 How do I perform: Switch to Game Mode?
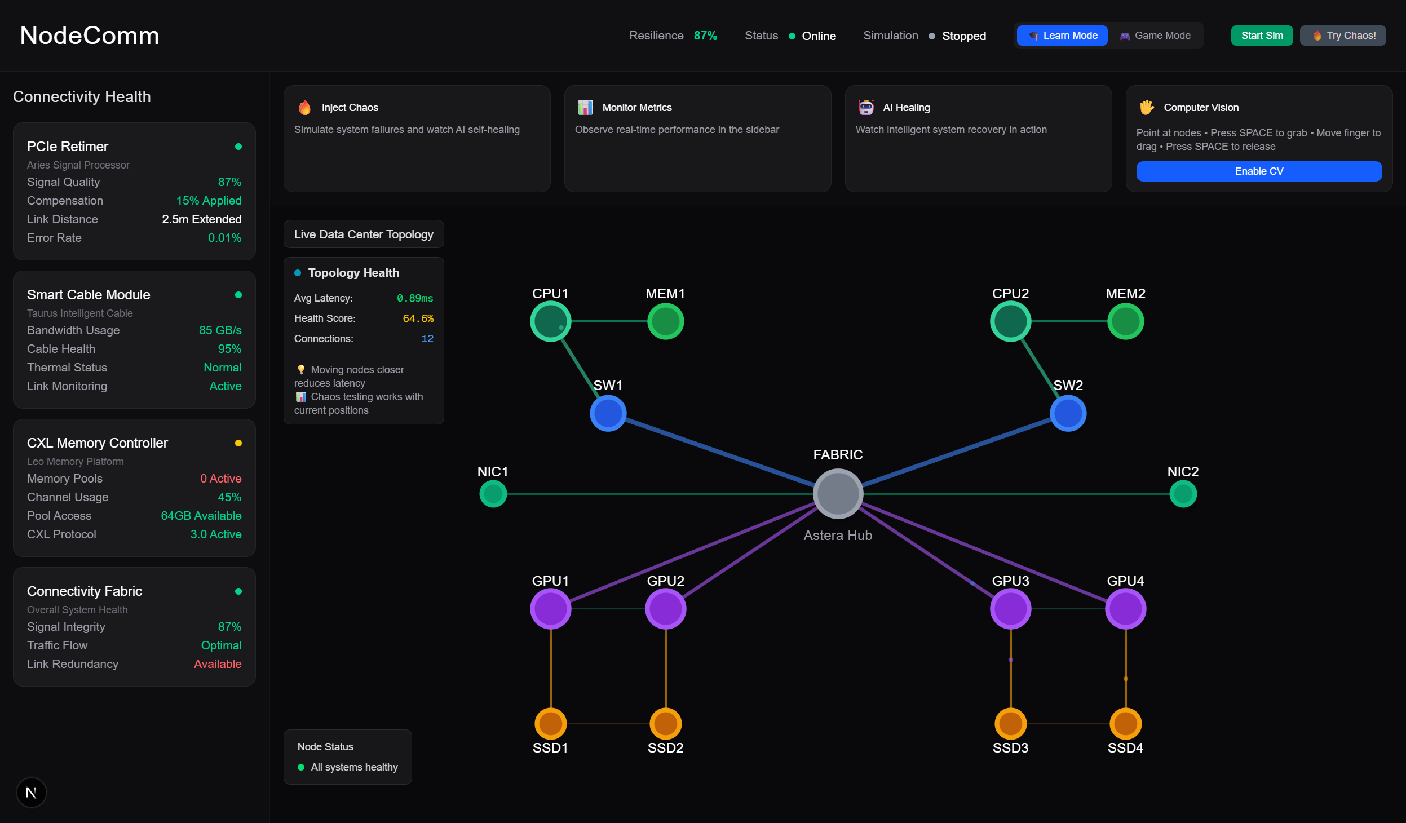pyautogui.click(x=1155, y=36)
